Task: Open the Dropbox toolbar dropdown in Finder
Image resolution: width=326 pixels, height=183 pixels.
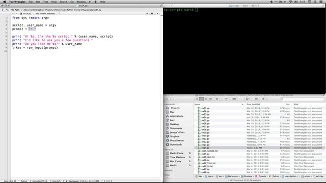Action: tap(248, 99)
